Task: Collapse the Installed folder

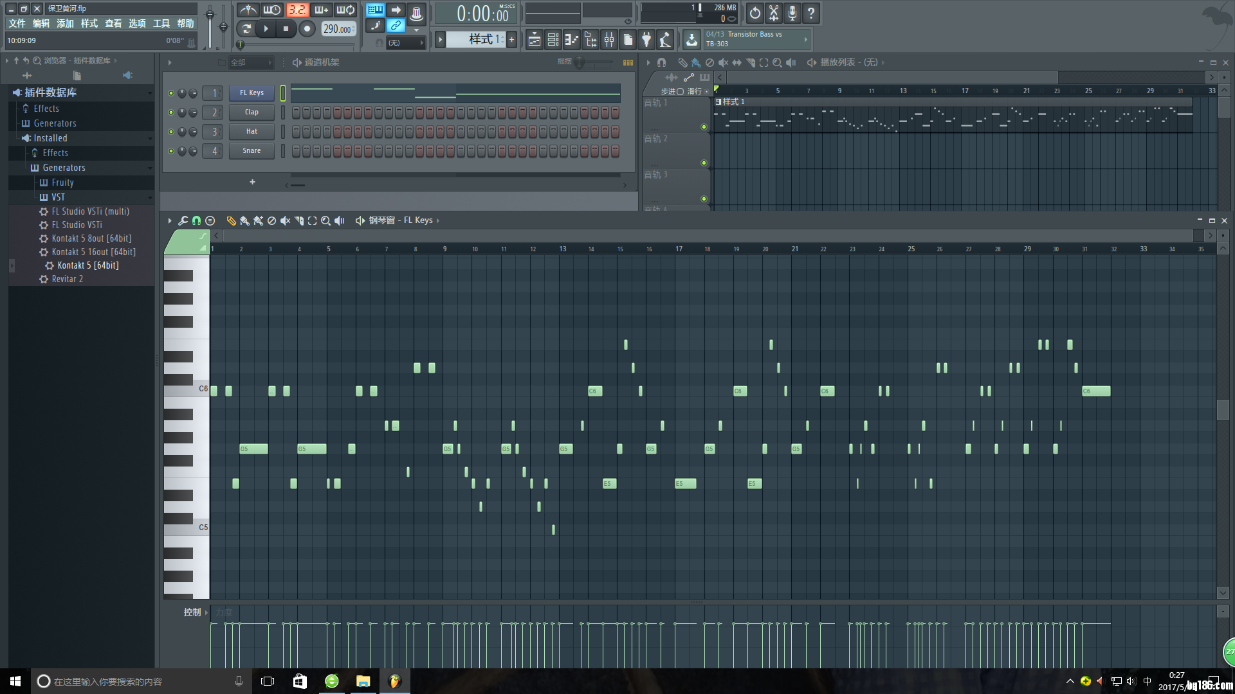Action: pos(50,138)
